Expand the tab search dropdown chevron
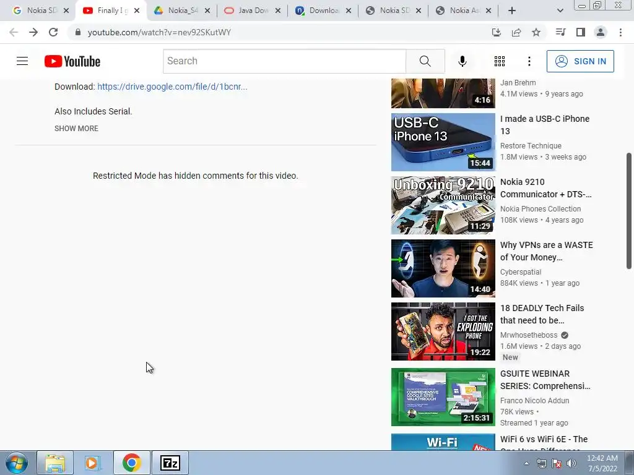 pos(560,11)
